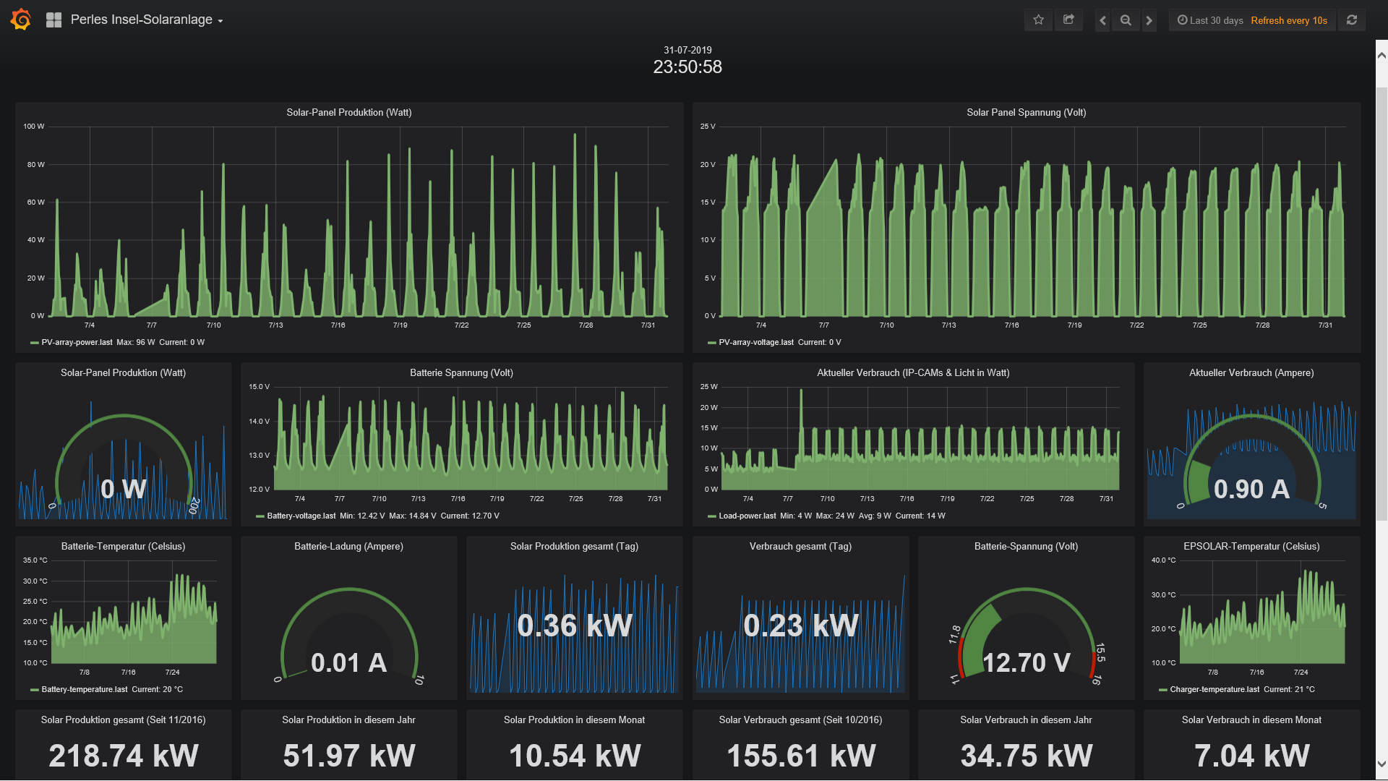Click the dashboard grid icon

click(53, 20)
